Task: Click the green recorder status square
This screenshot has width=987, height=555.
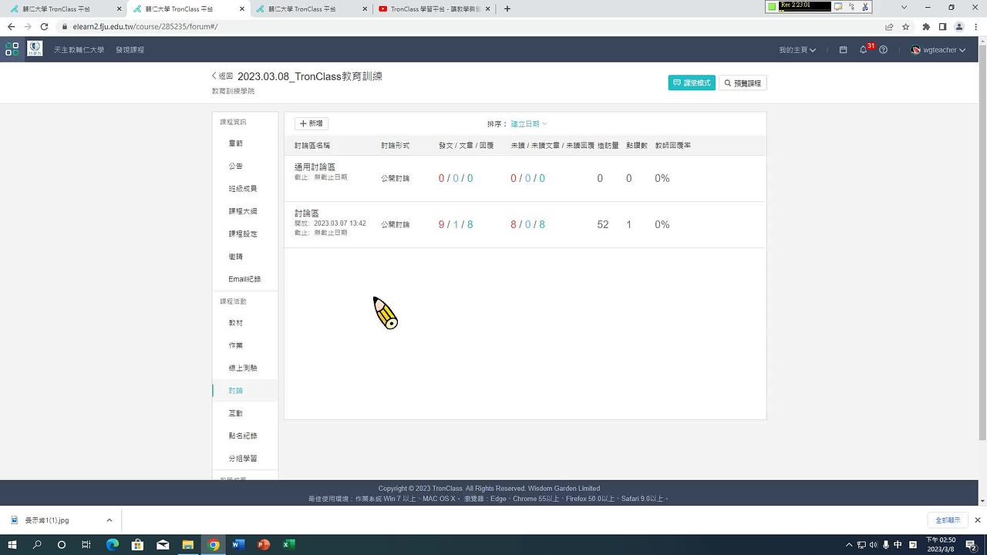Action: (772, 7)
